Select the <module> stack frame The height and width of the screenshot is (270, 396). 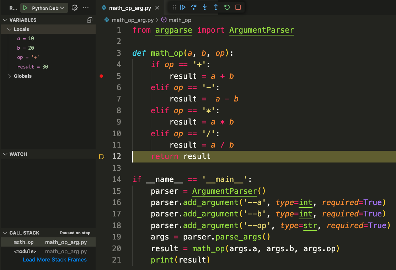tap(48, 251)
